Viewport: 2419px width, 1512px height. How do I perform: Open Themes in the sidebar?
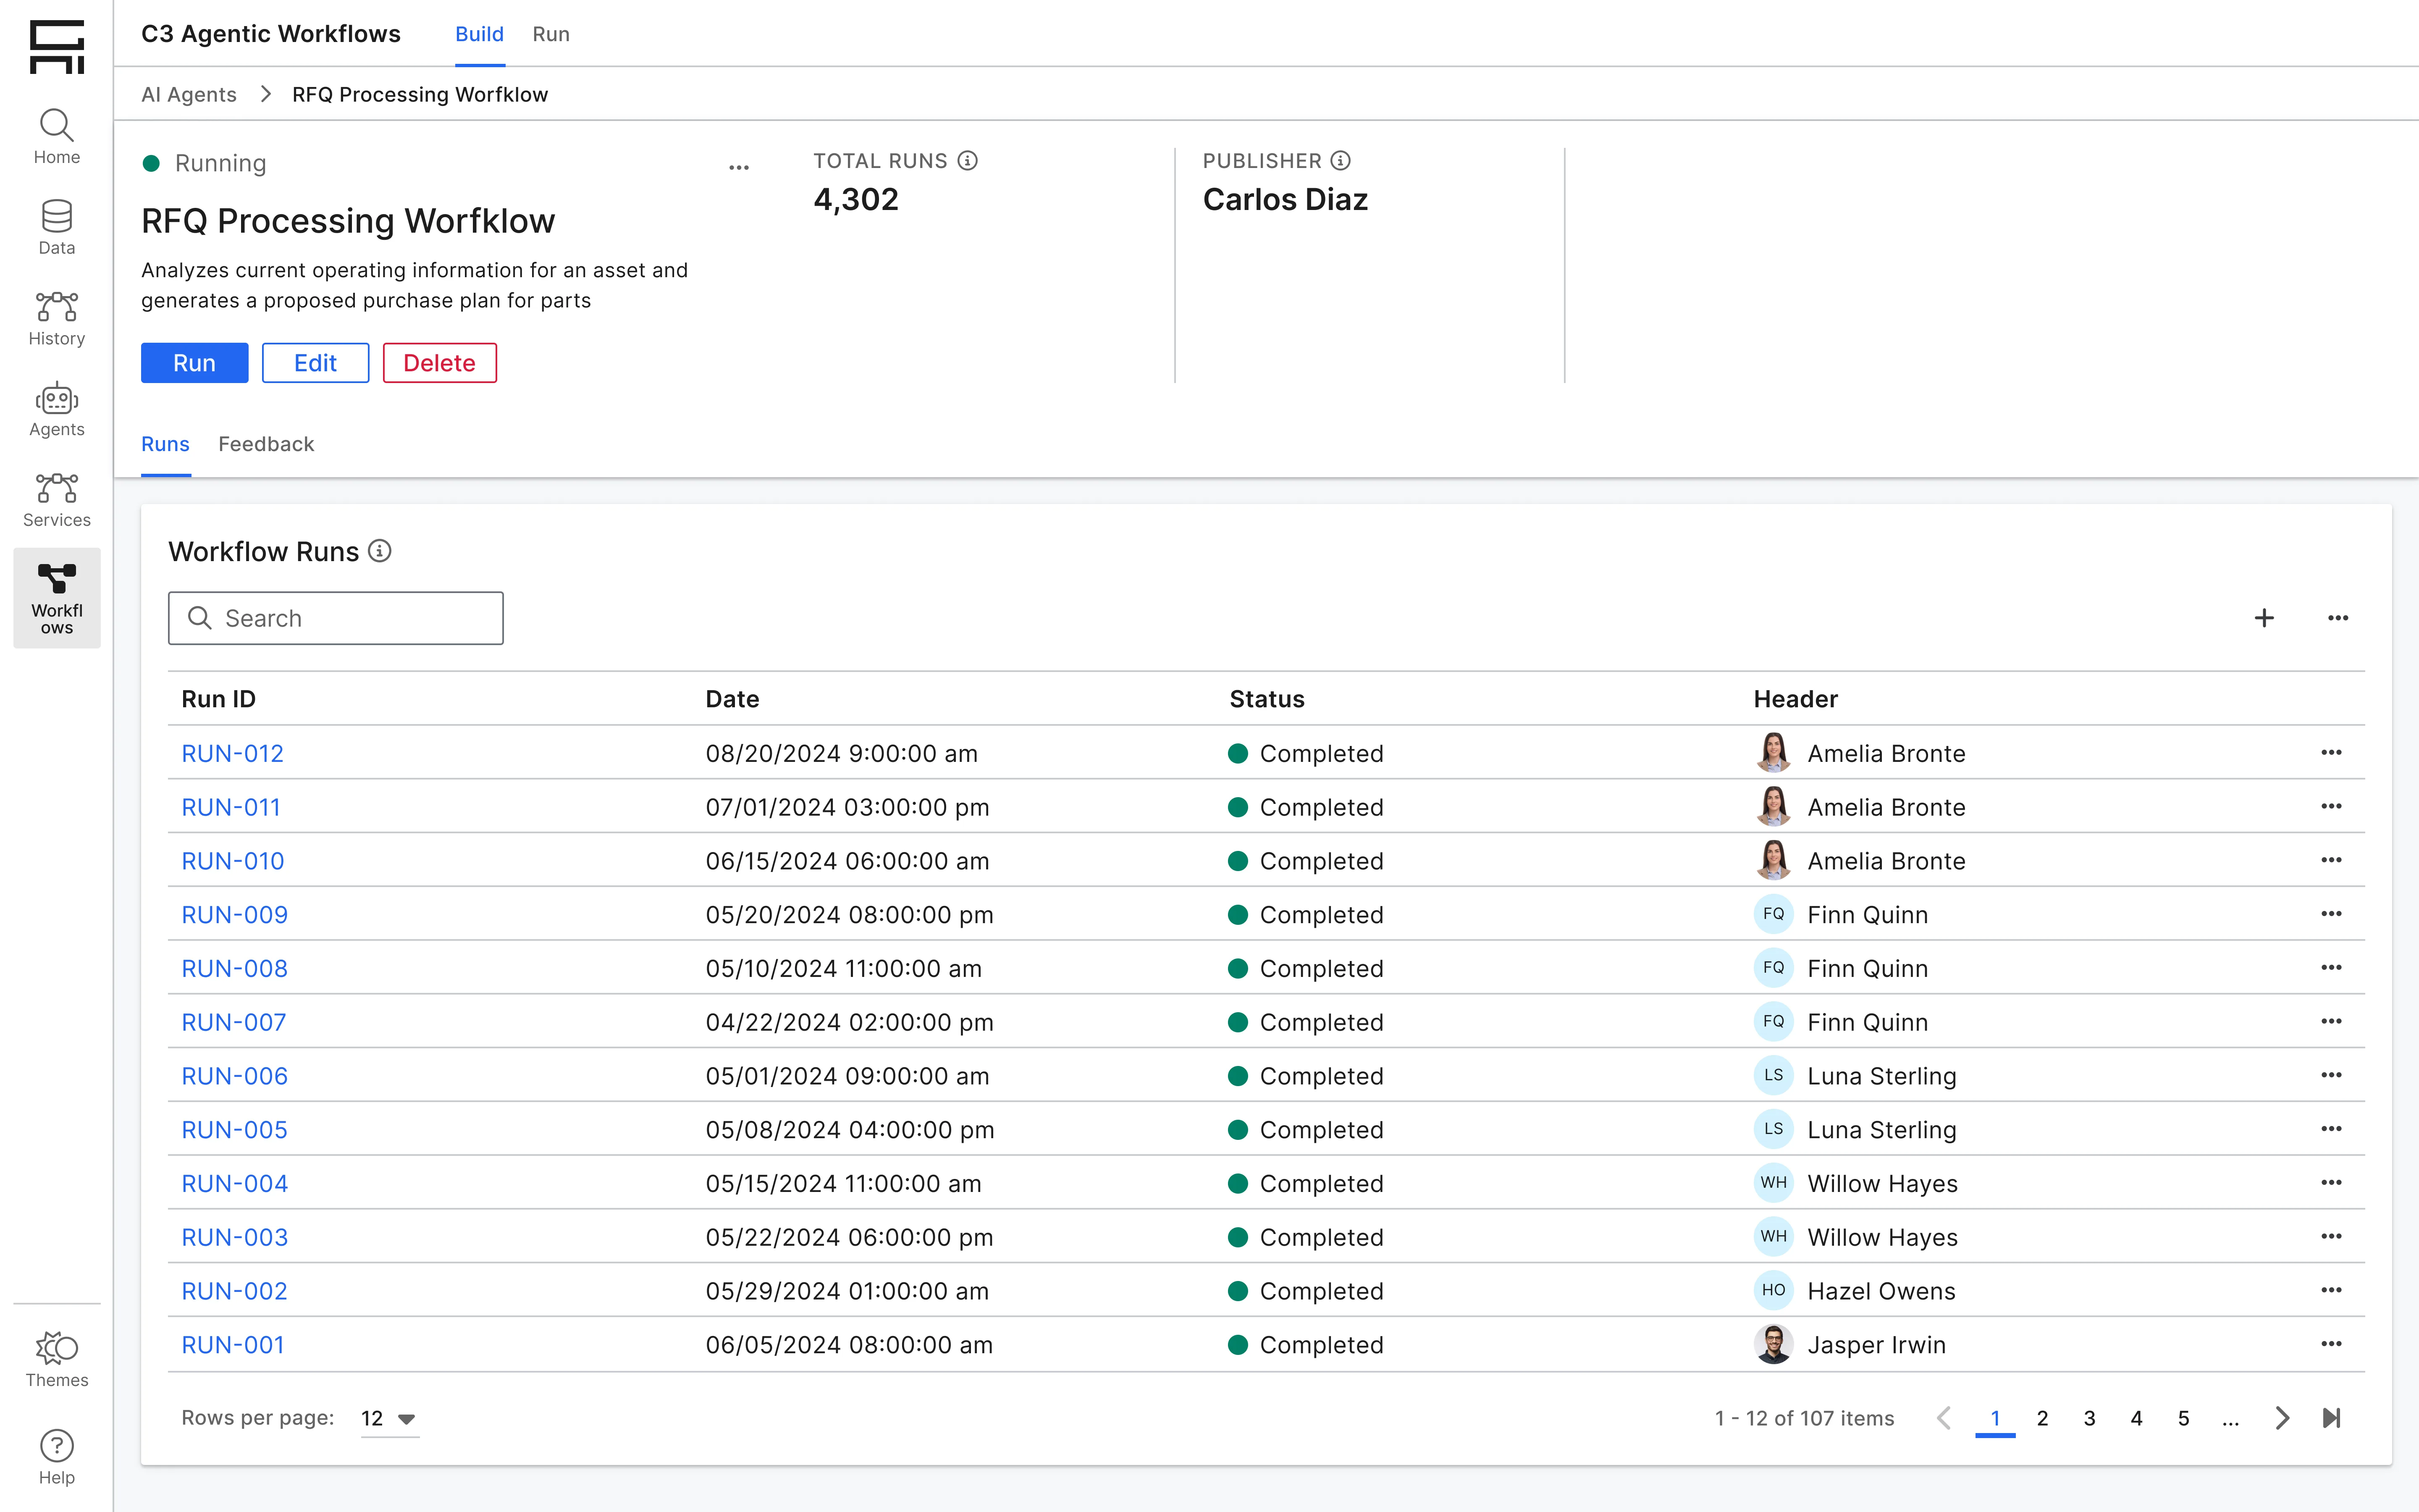57,1360
